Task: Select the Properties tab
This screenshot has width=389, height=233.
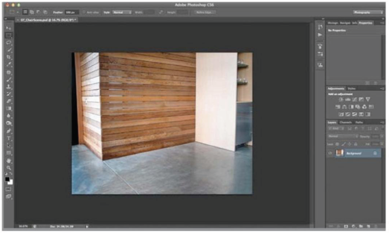Action: pos(366,23)
